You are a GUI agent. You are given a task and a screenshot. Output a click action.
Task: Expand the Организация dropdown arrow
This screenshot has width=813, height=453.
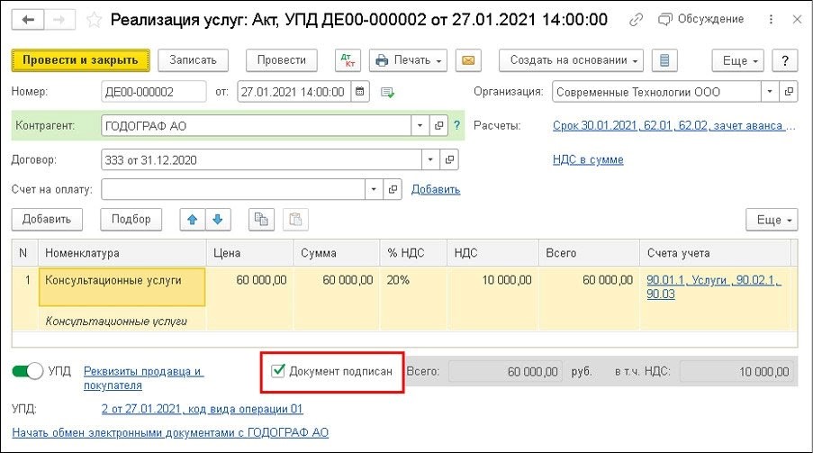[x=770, y=92]
